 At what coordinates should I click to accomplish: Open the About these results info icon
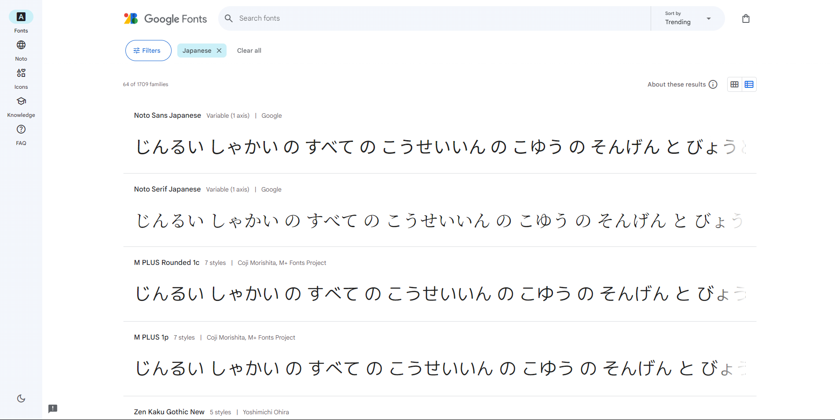tap(713, 84)
